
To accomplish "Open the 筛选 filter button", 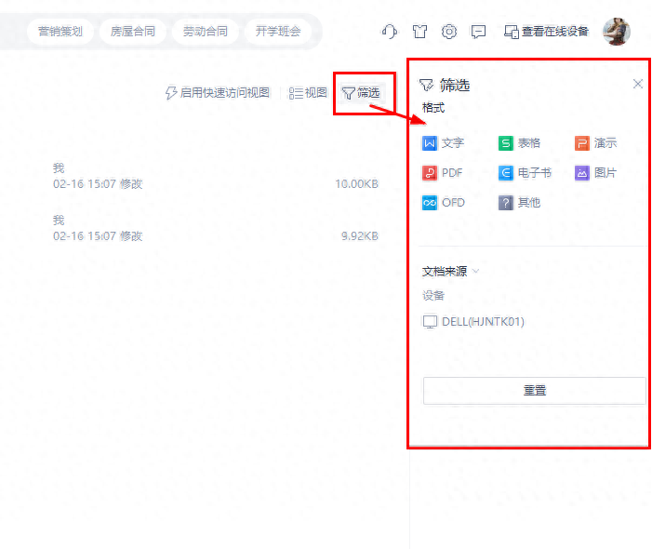I will click(361, 93).
